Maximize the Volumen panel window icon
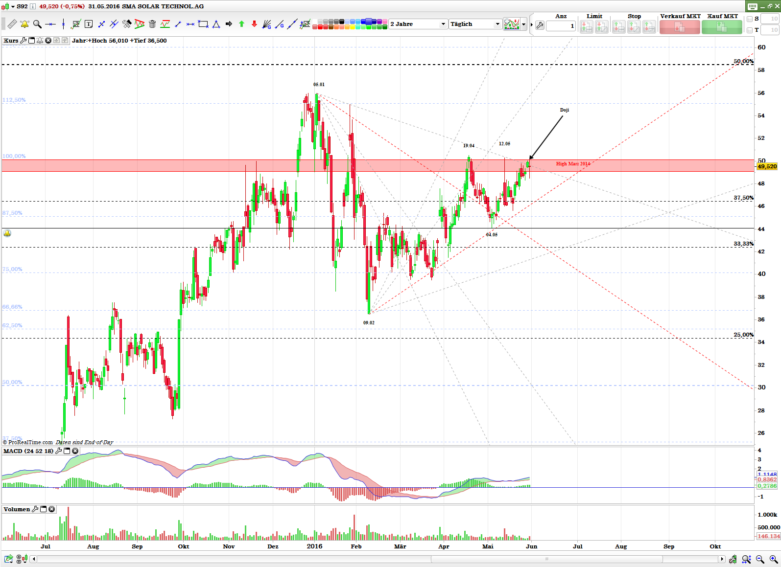Image resolution: width=781 pixels, height=567 pixels. 43,509
